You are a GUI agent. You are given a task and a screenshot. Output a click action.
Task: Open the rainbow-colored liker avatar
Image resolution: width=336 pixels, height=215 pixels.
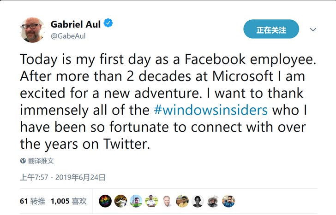105,201
